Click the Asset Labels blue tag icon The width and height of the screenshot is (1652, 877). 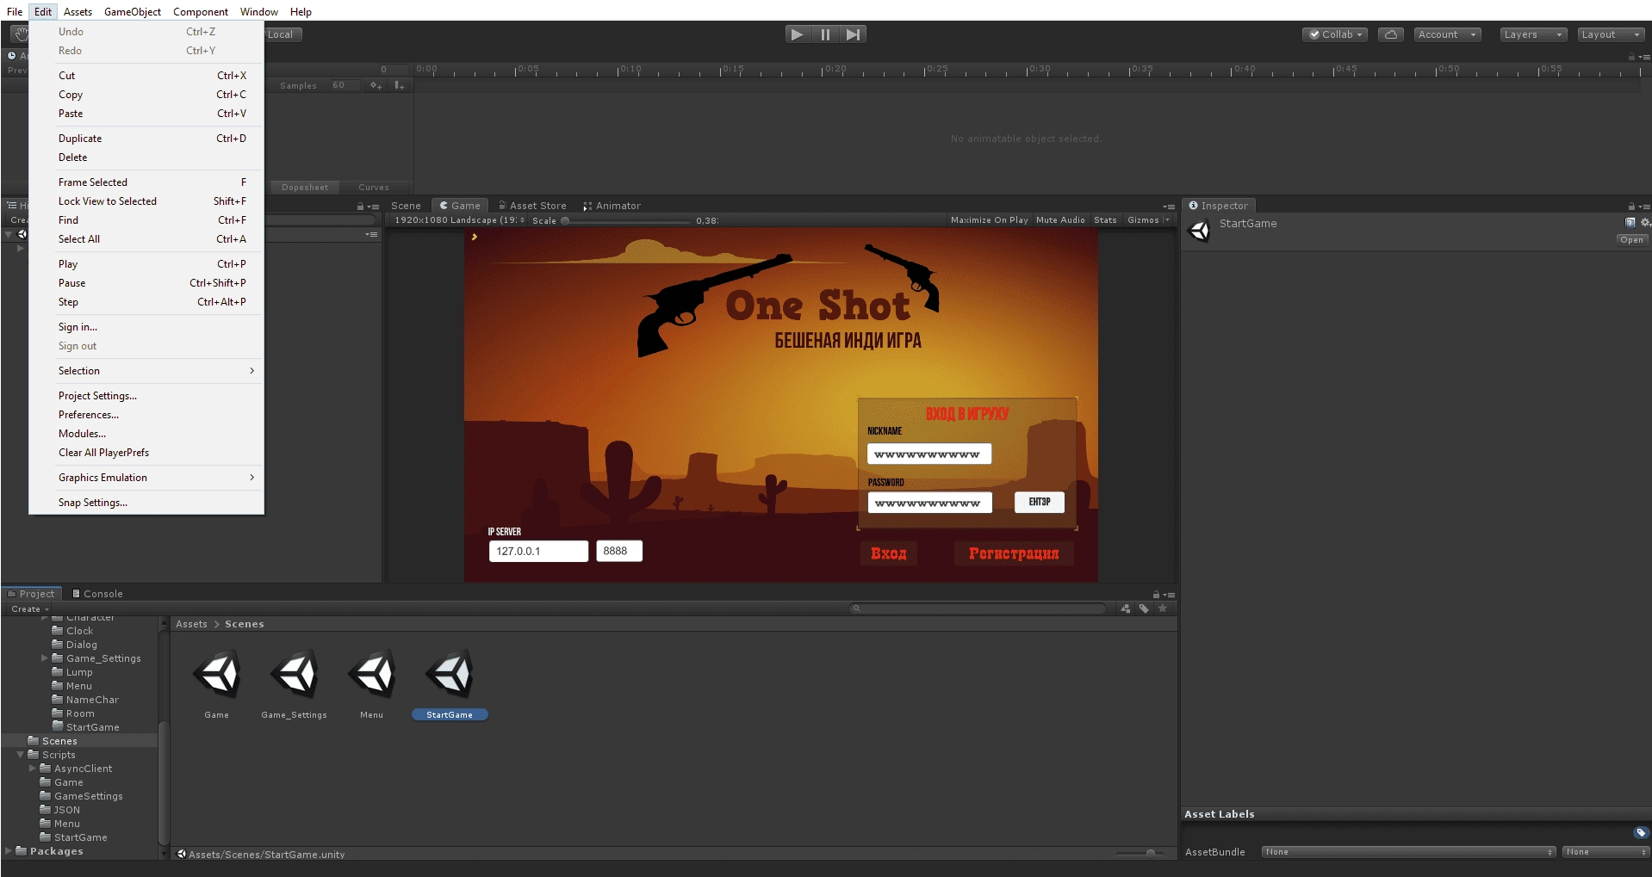tap(1641, 832)
